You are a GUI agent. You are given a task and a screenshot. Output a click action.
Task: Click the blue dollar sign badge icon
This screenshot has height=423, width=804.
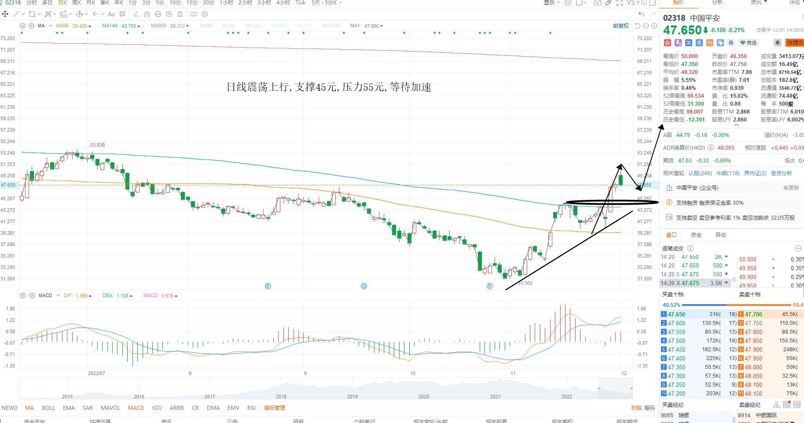699,43
